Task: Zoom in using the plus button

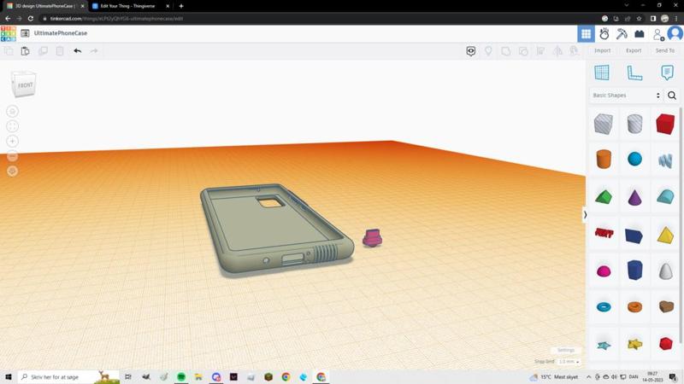Action: 12,141
